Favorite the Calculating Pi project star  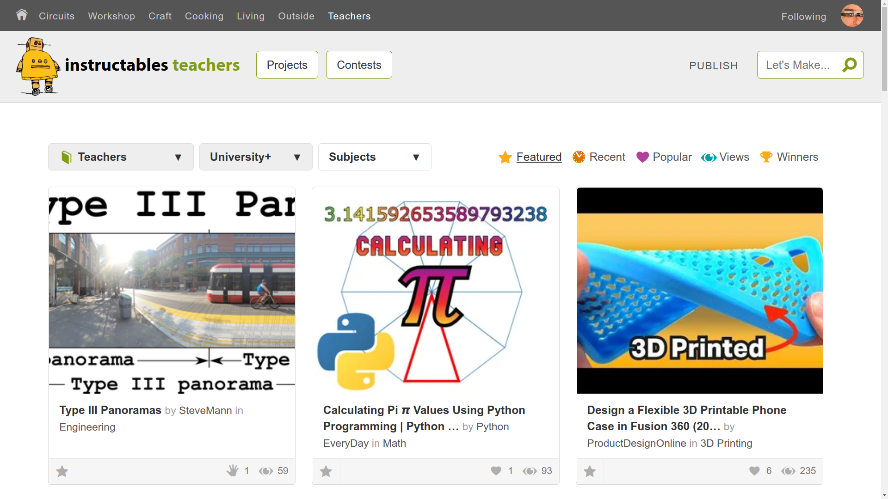pos(326,471)
